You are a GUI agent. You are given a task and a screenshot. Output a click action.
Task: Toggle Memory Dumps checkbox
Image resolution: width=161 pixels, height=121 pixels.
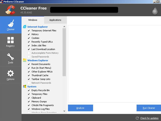(29, 102)
